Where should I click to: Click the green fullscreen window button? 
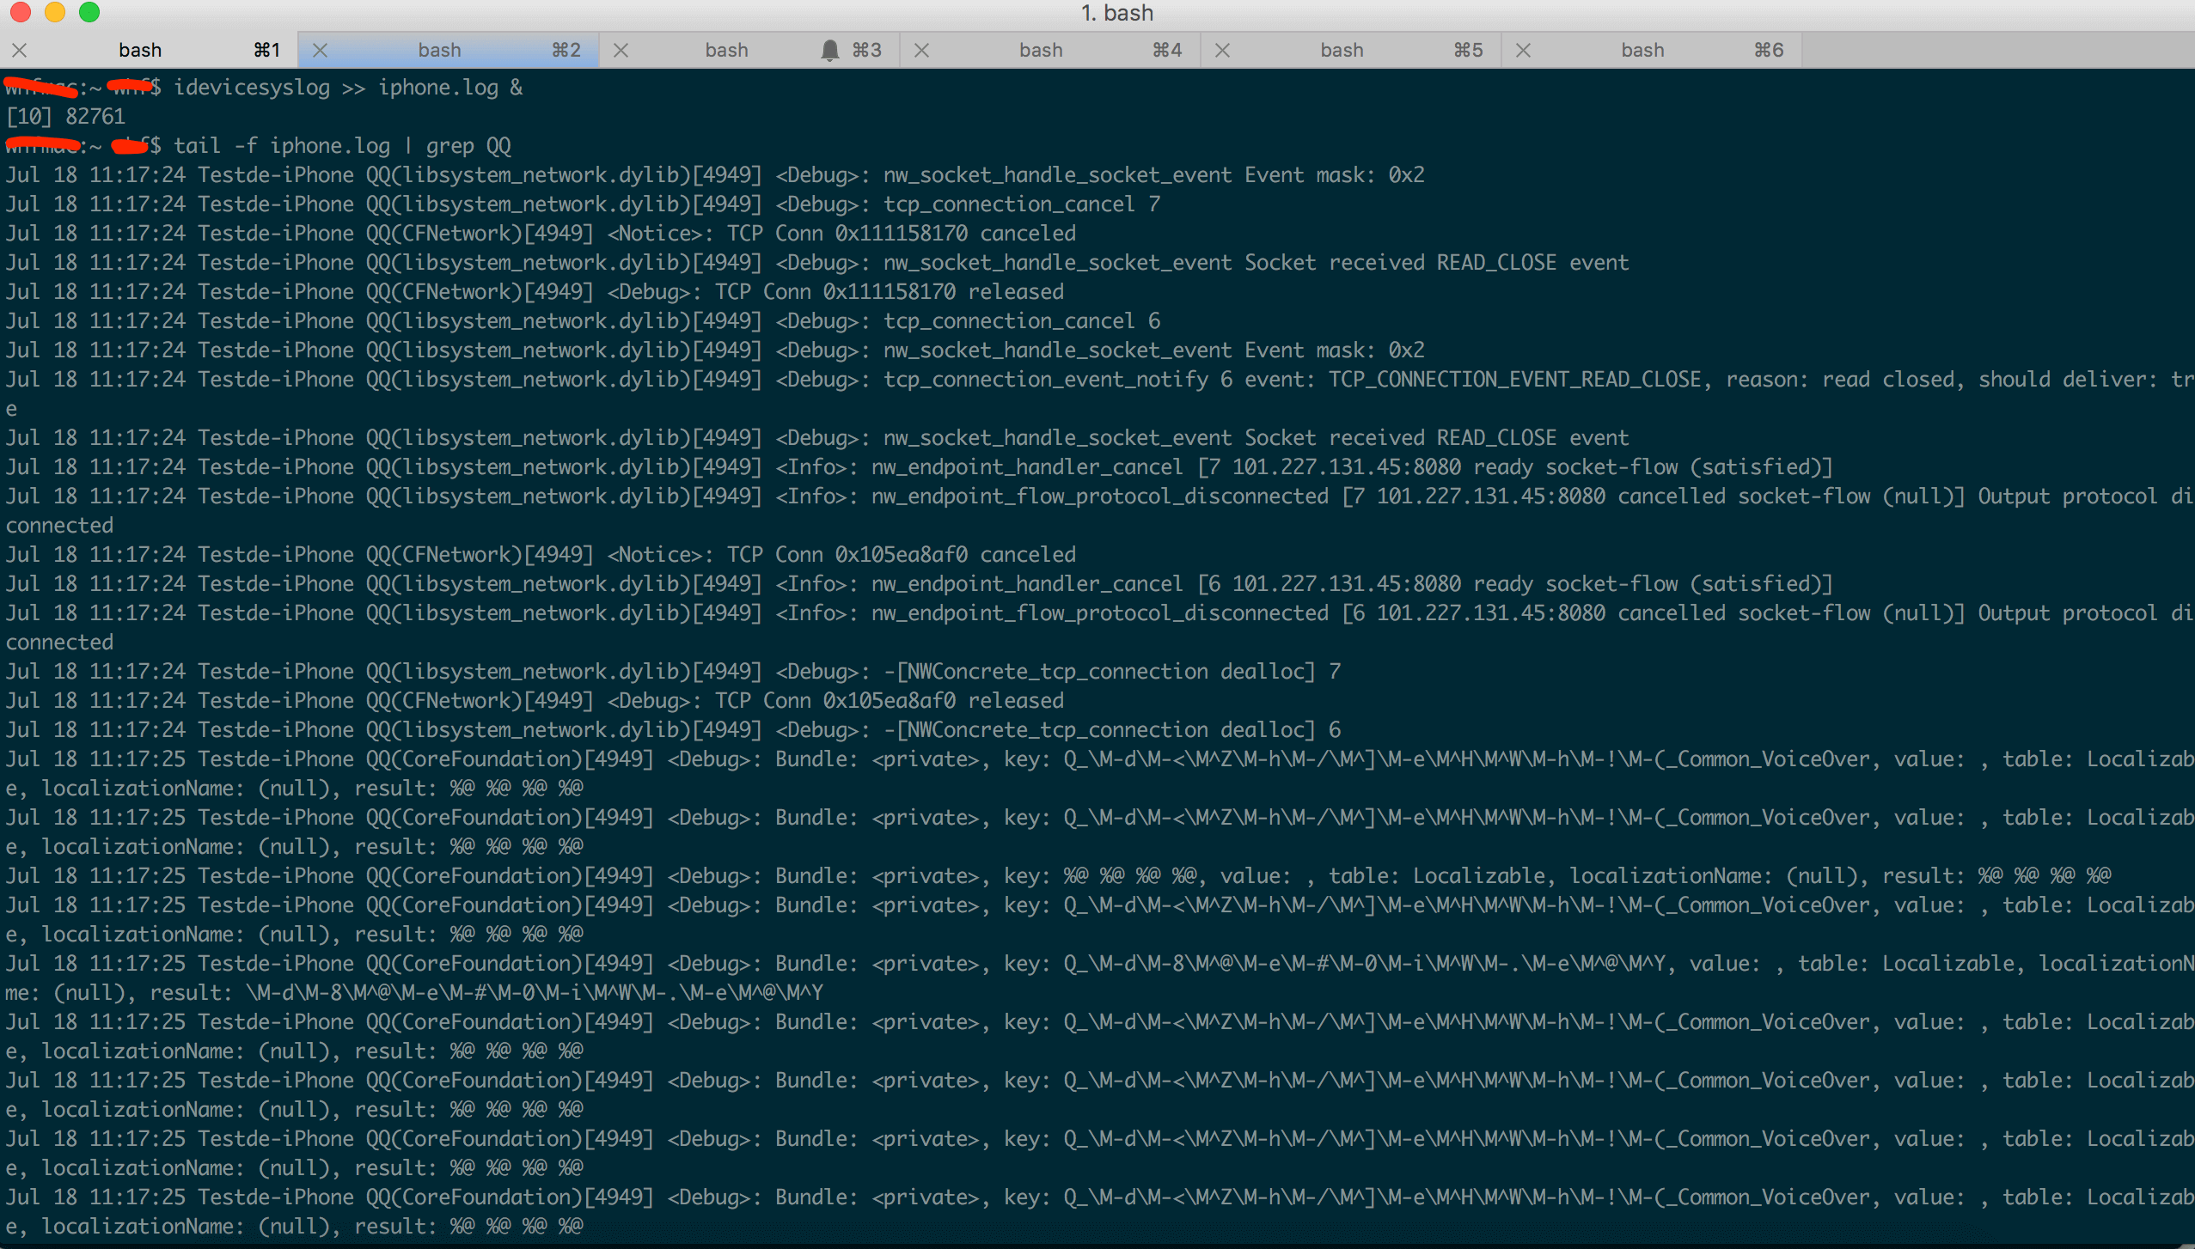click(x=89, y=12)
